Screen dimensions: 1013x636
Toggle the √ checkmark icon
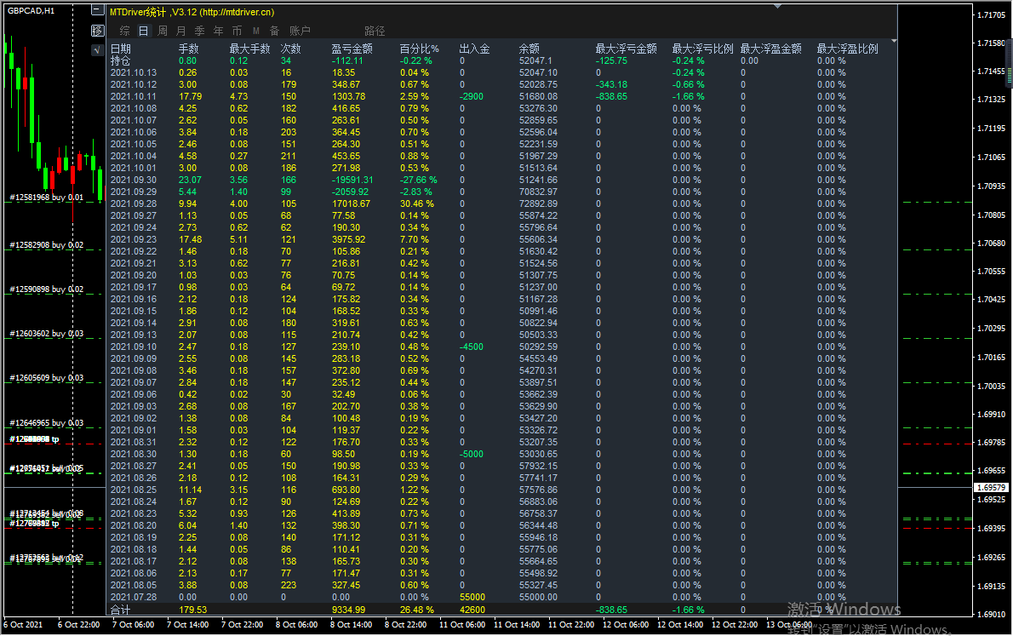point(98,49)
